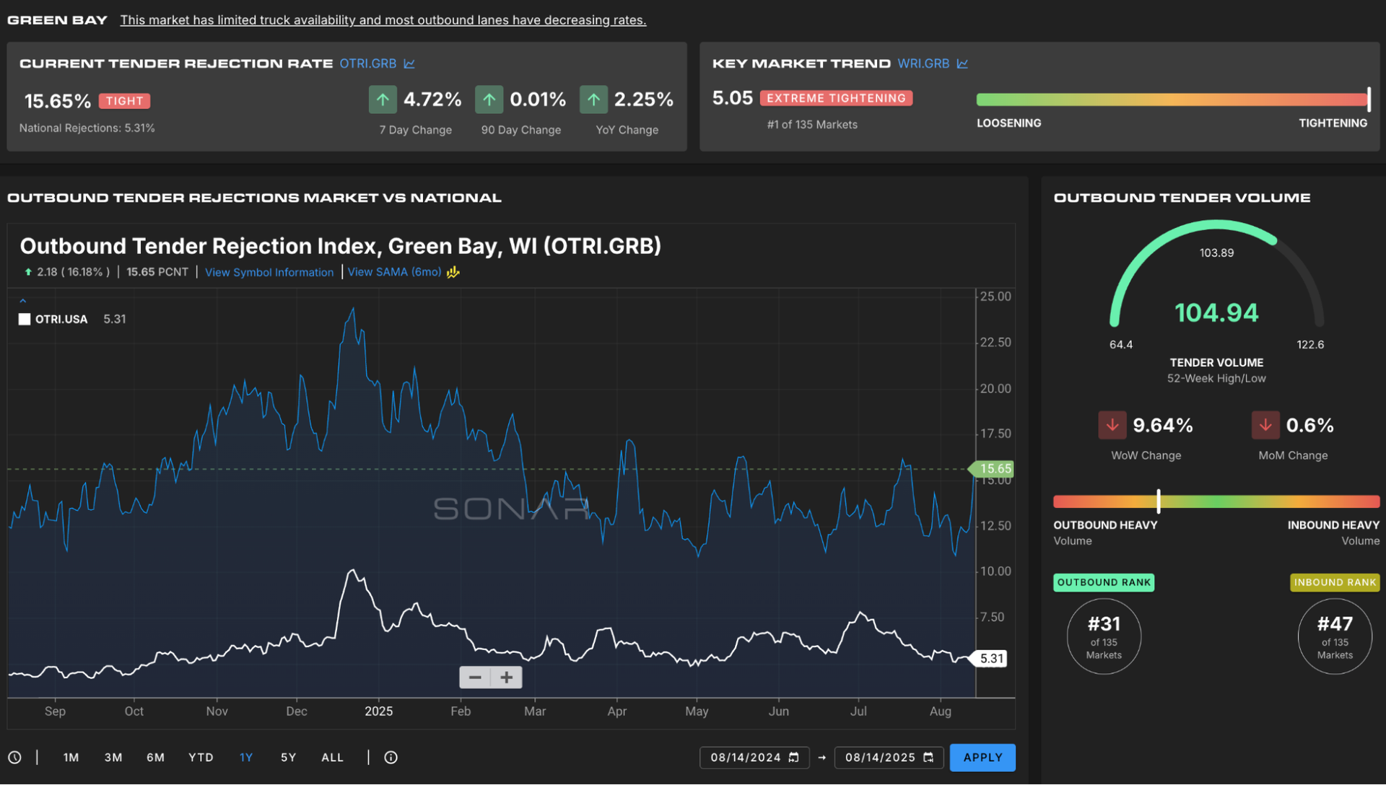Click the Outbound/Inbound Heavy volume bar
This screenshot has height=785, width=1386.
pyautogui.click(x=1216, y=501)
